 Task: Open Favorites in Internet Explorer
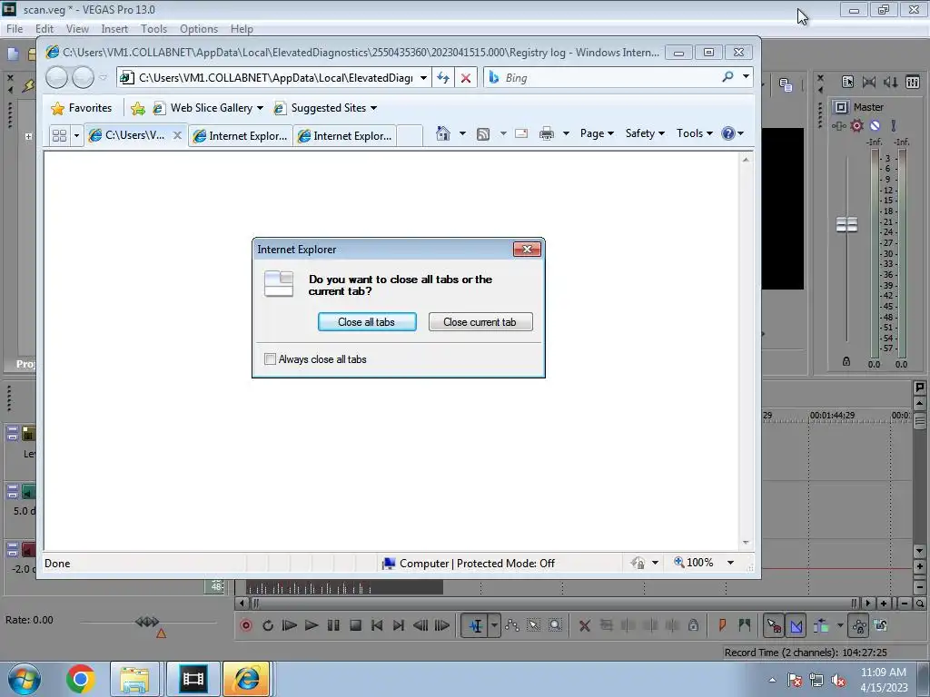pyautogui.click(x=81, y=108)
